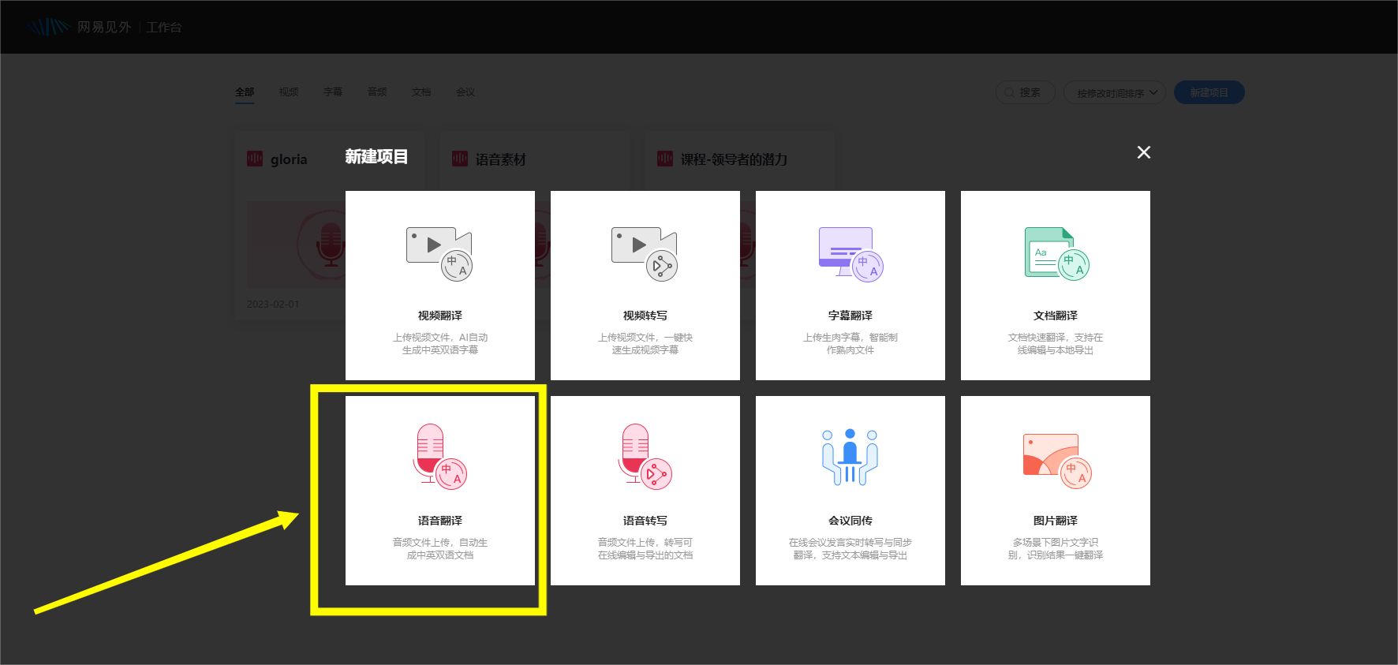The height and width of the screenshot is (665, 1398).
Task: Click the gloria project name
Action: pyautogui.click(x=289, y=159)
